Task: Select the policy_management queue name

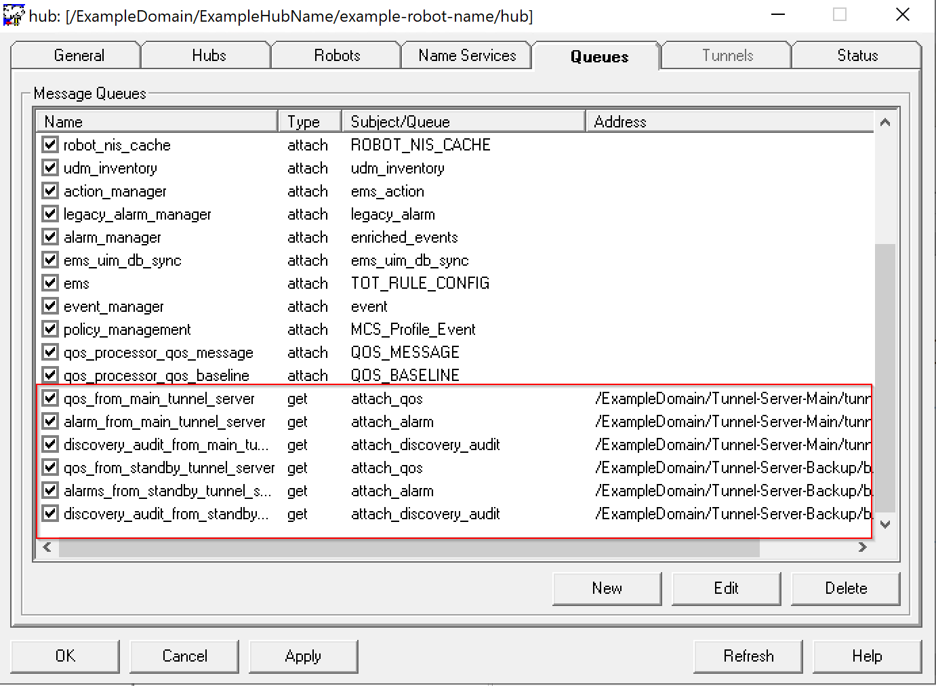Action: point(127,329)
